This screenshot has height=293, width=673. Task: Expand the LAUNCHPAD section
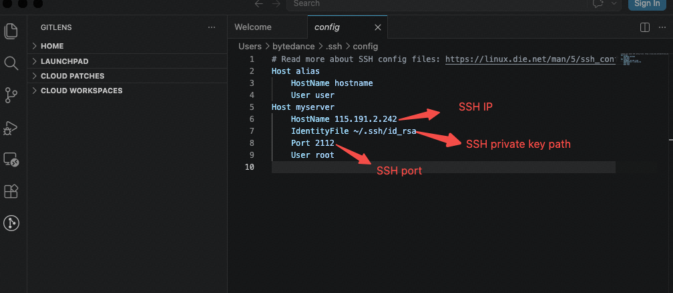127,61
